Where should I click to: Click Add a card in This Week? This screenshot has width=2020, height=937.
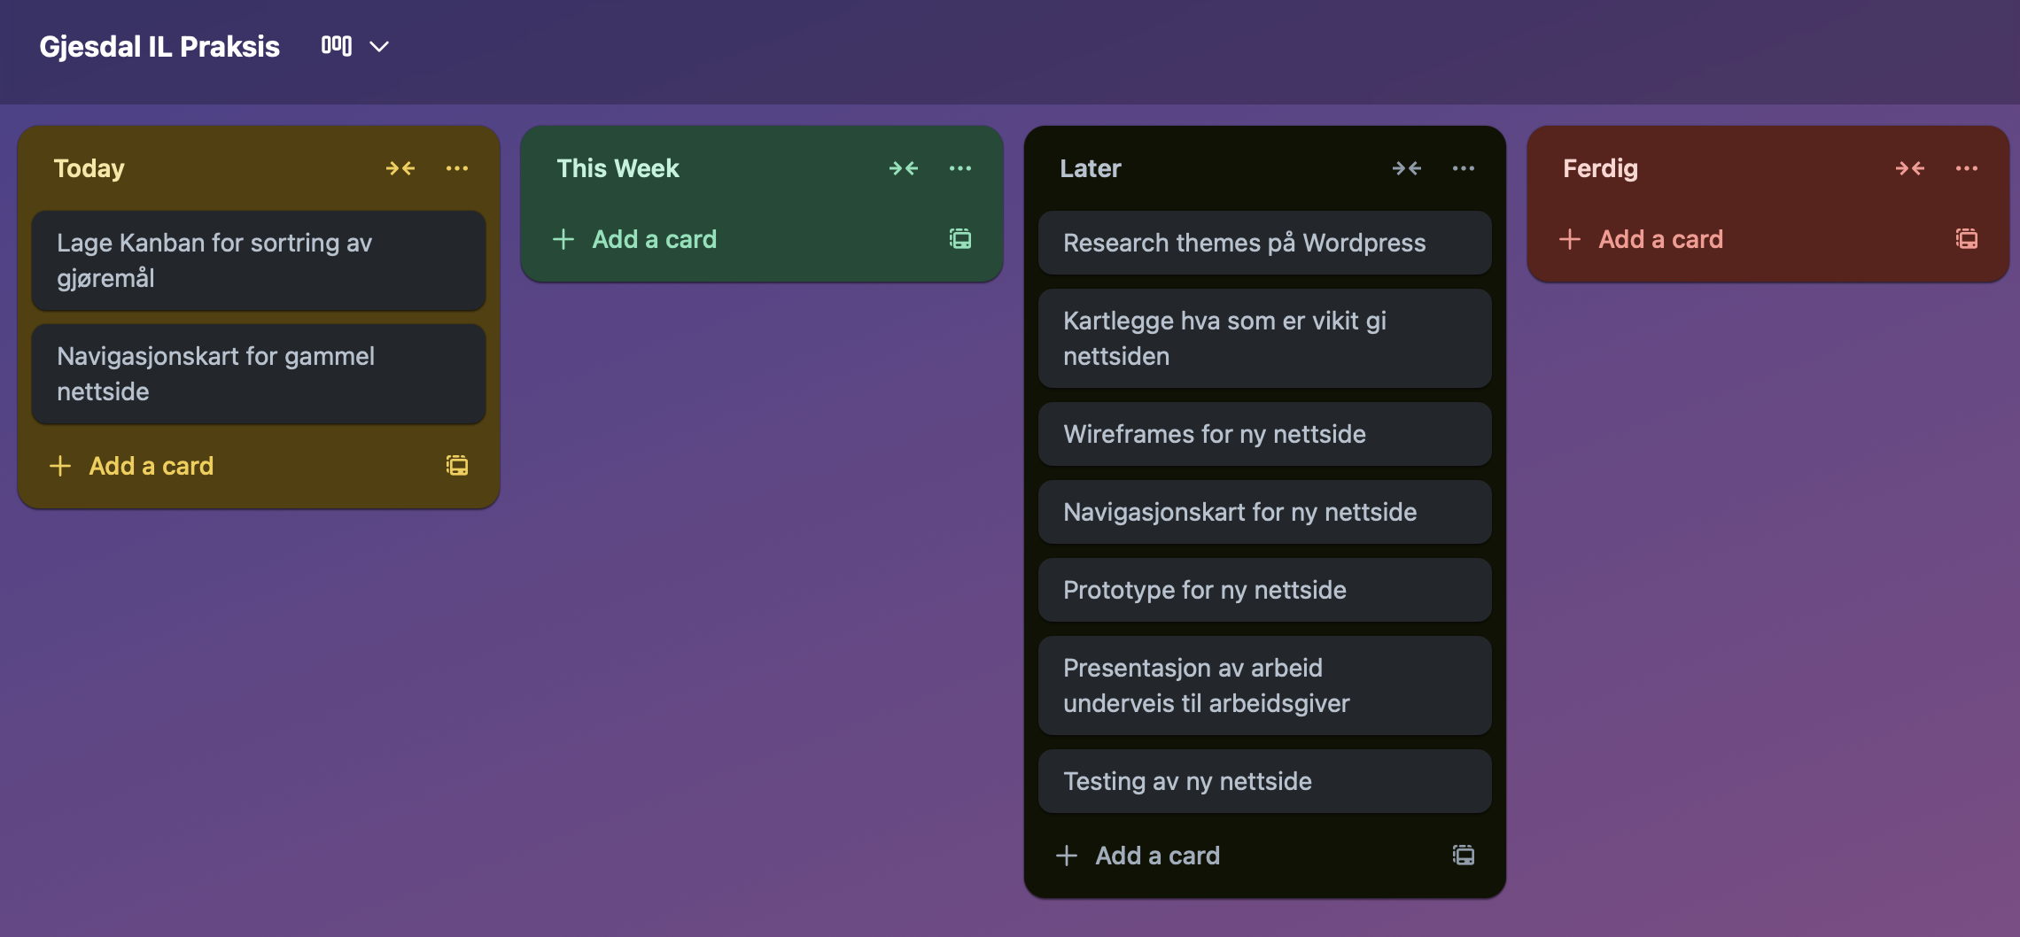pyautogui.click(x=655, y=238)
